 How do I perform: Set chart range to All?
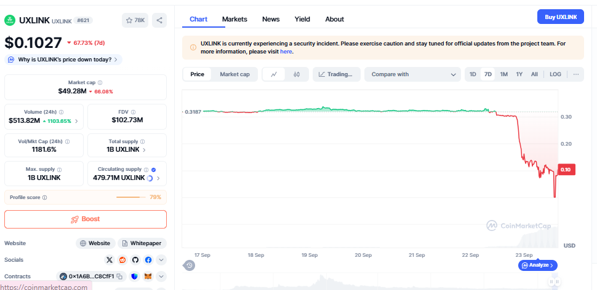(535, 74)
